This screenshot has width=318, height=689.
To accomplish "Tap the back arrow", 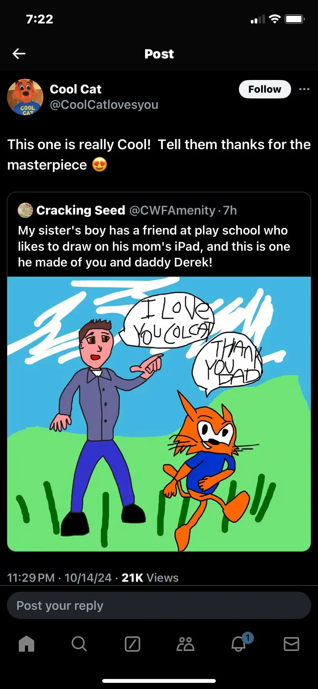I will coord(19,54).
